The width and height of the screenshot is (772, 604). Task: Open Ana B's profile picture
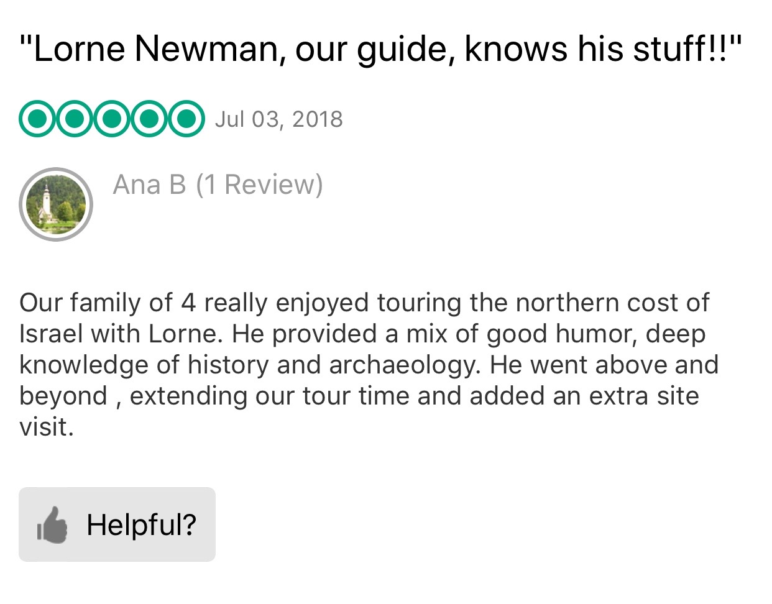[56, 204]
